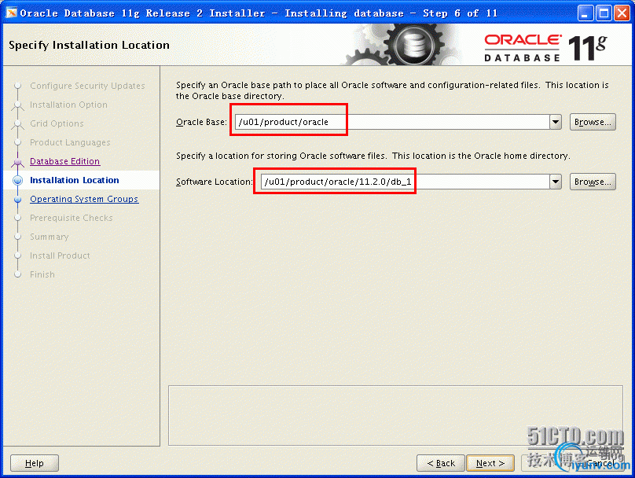Browse for the Software Location directory
This screenshot has width=635, height=478.
pyautogui.click(x=593, y=182)
